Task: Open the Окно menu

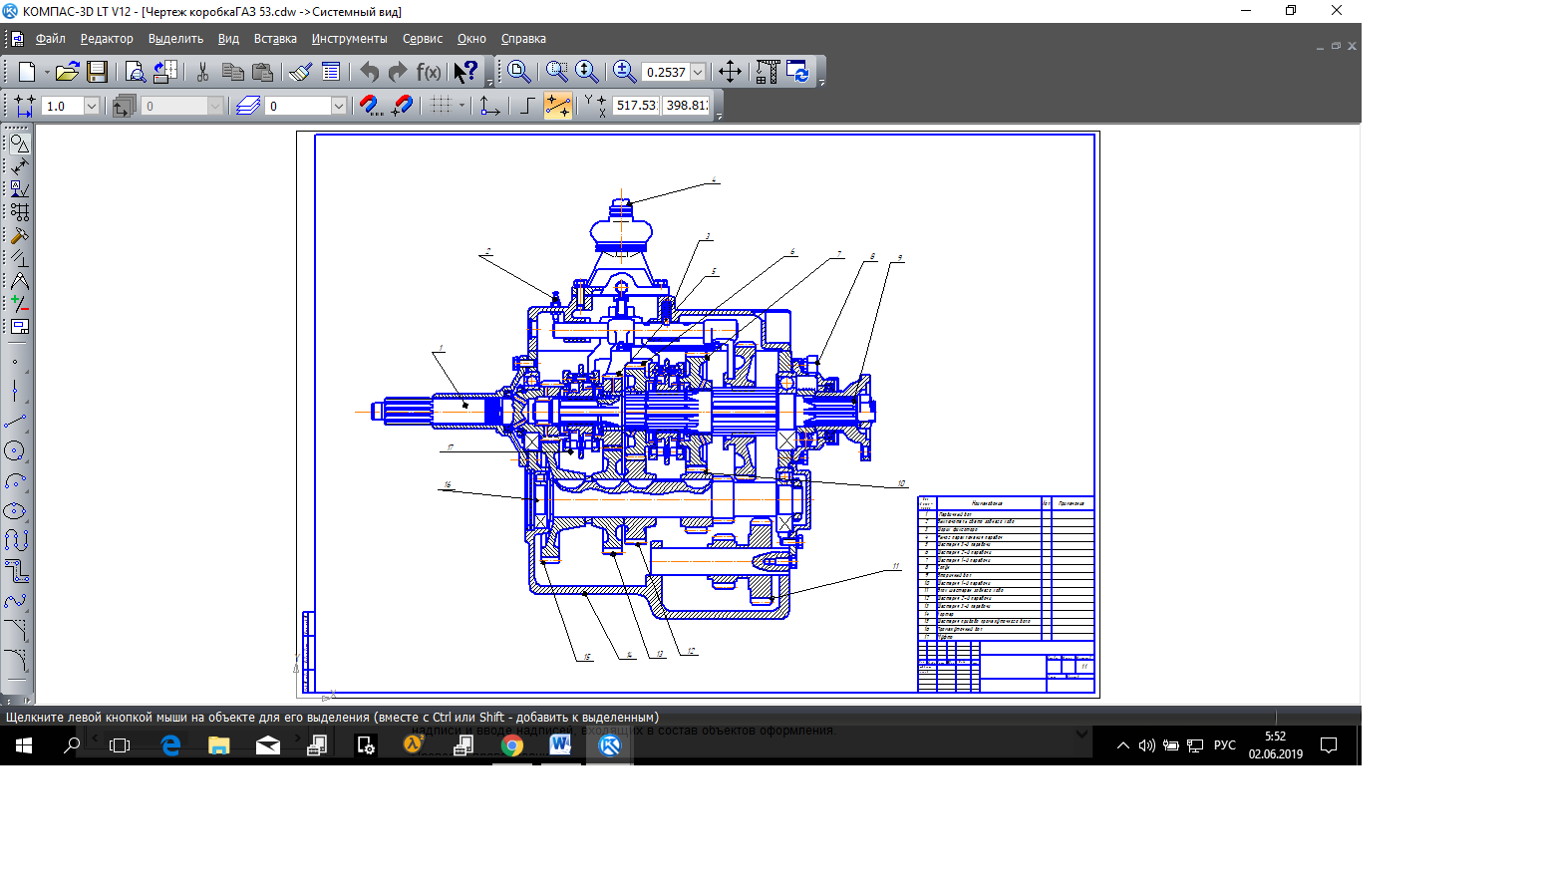Action: tap(471, 39)
